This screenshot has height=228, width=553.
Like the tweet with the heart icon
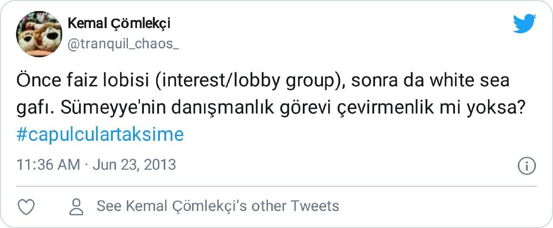tap(26, 206)
